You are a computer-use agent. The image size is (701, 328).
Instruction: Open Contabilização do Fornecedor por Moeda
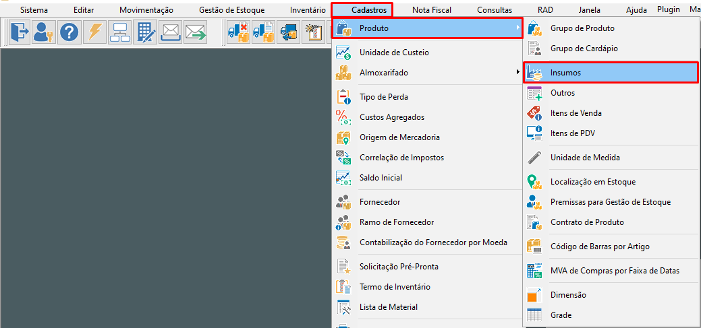pos(427,242)
